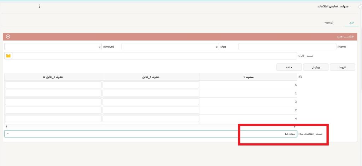
Task: Click the جدول ۱_فایل-n column header
Action: [53, 76]
